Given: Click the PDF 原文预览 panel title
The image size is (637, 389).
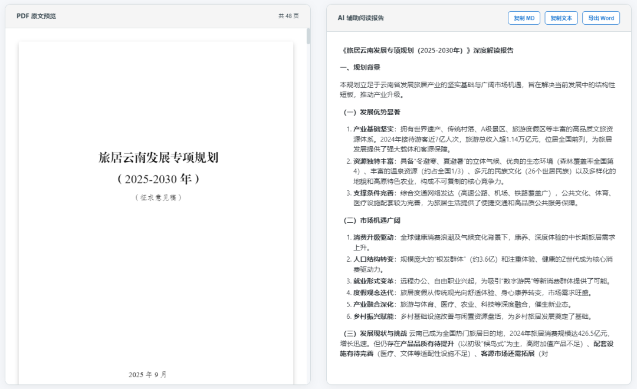Looking at the screenshot, I should 37,17.
